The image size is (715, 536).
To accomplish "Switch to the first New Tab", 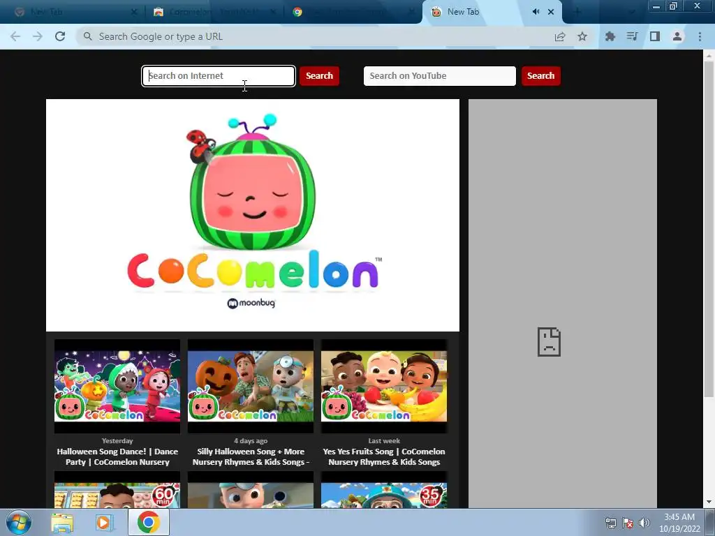I will pos(75,13).
